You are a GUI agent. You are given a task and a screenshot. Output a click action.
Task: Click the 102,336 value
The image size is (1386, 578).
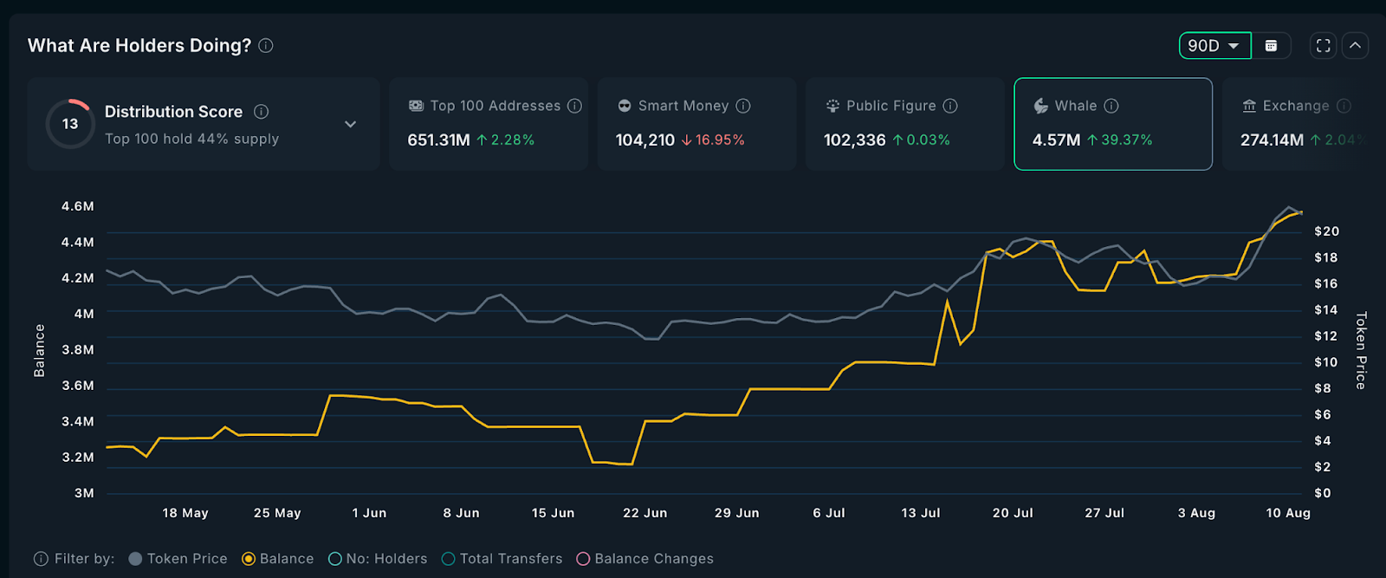click(855, 140)
